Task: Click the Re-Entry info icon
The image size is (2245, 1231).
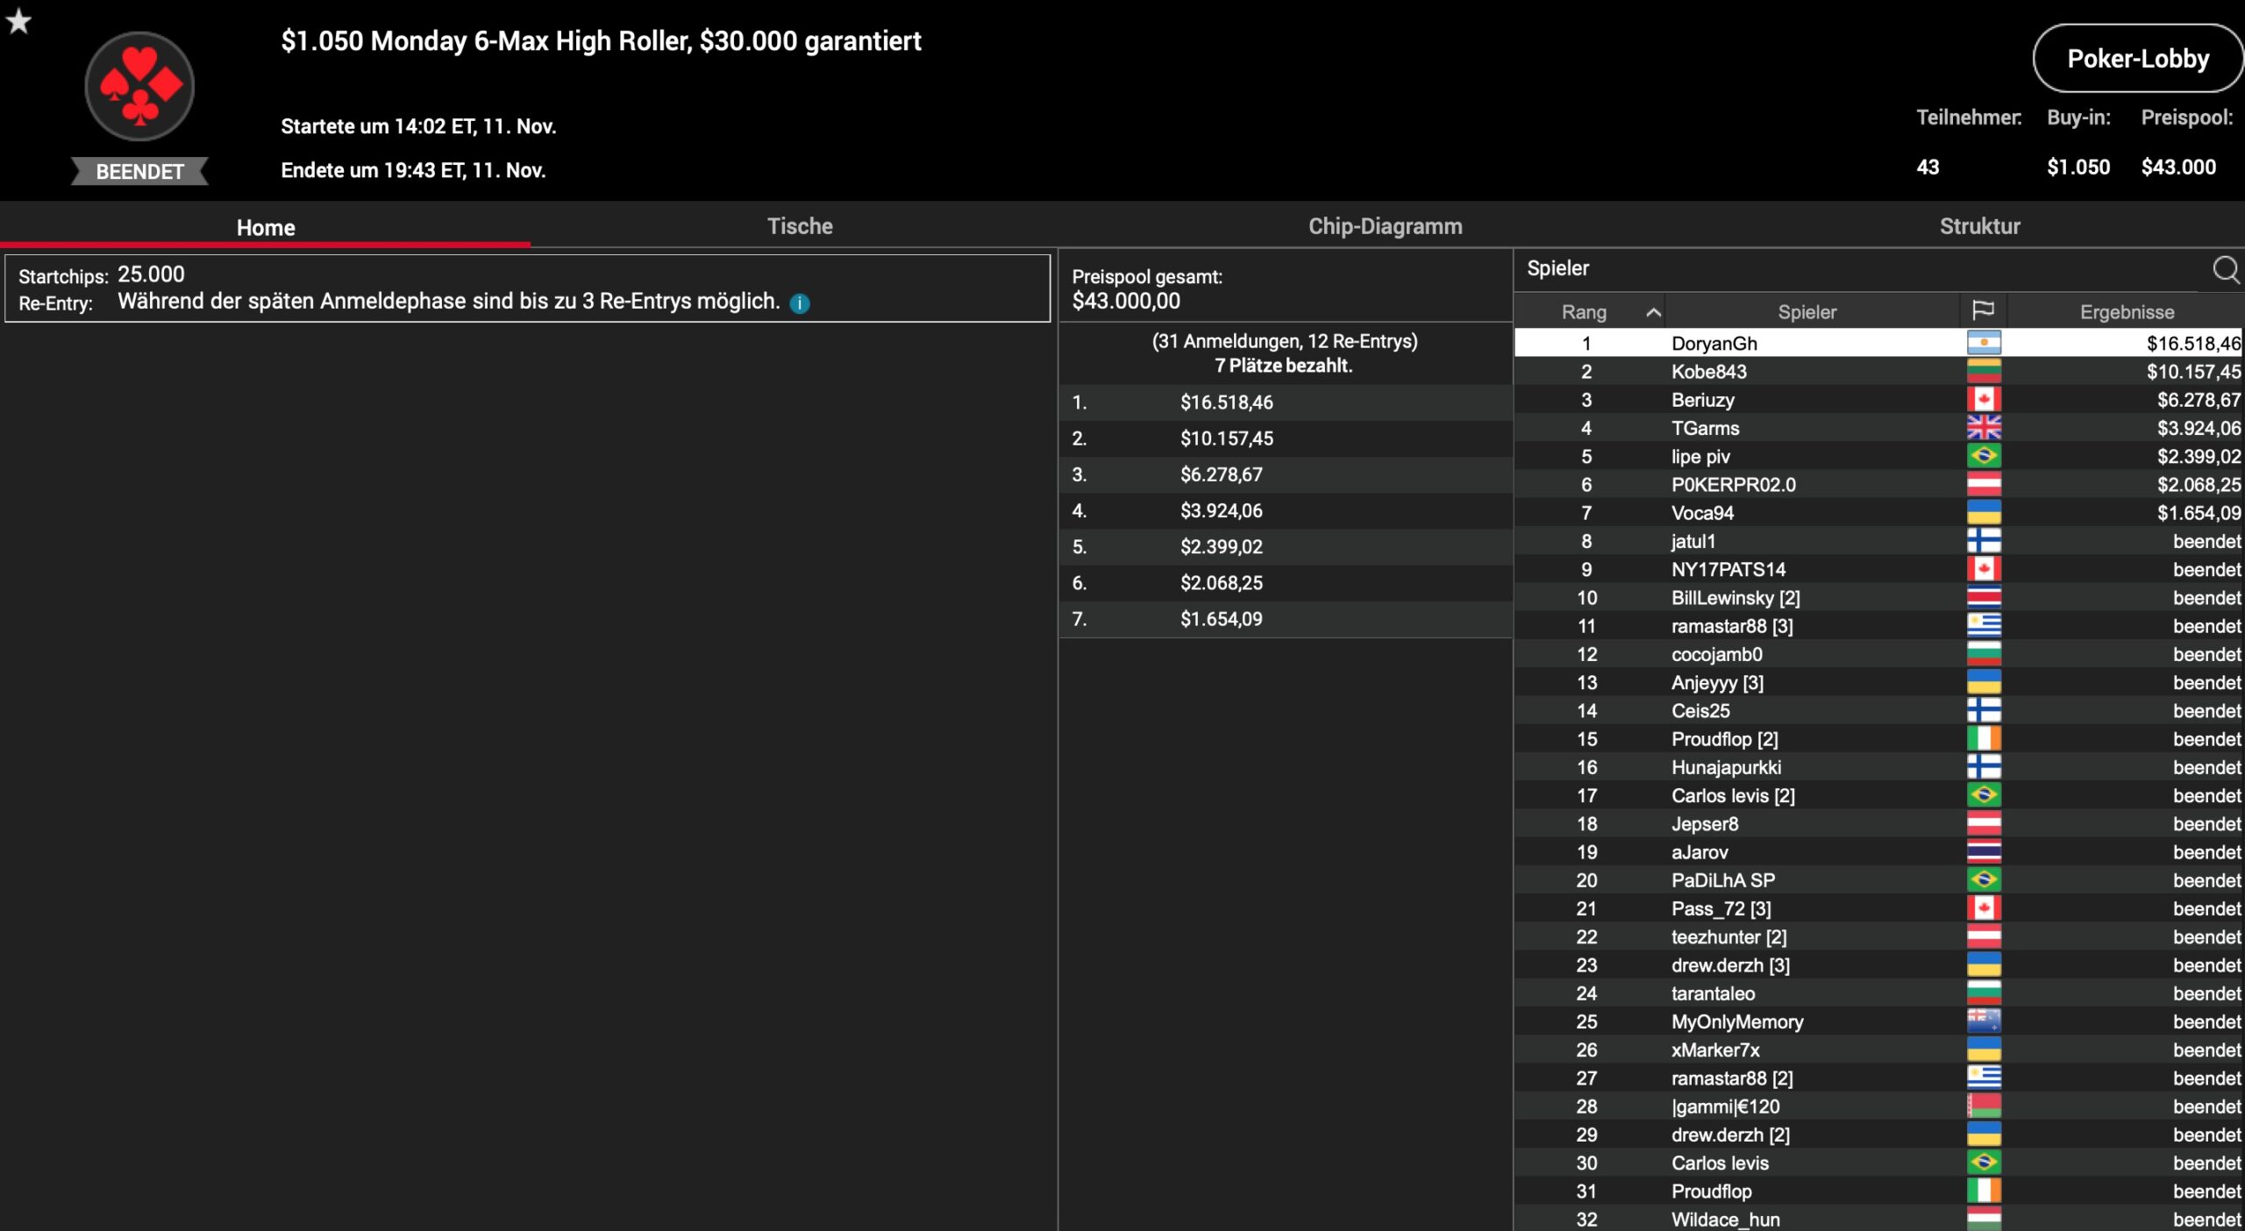Action: coord(799,303)
